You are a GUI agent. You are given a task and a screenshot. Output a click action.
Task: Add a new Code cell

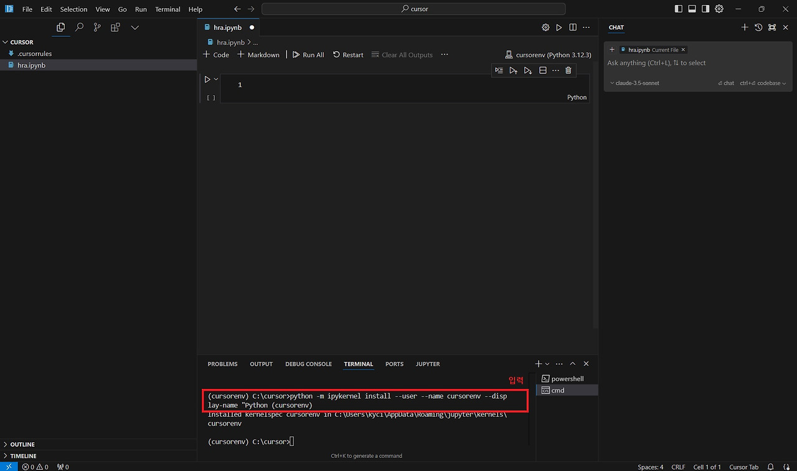coord(216,55)
